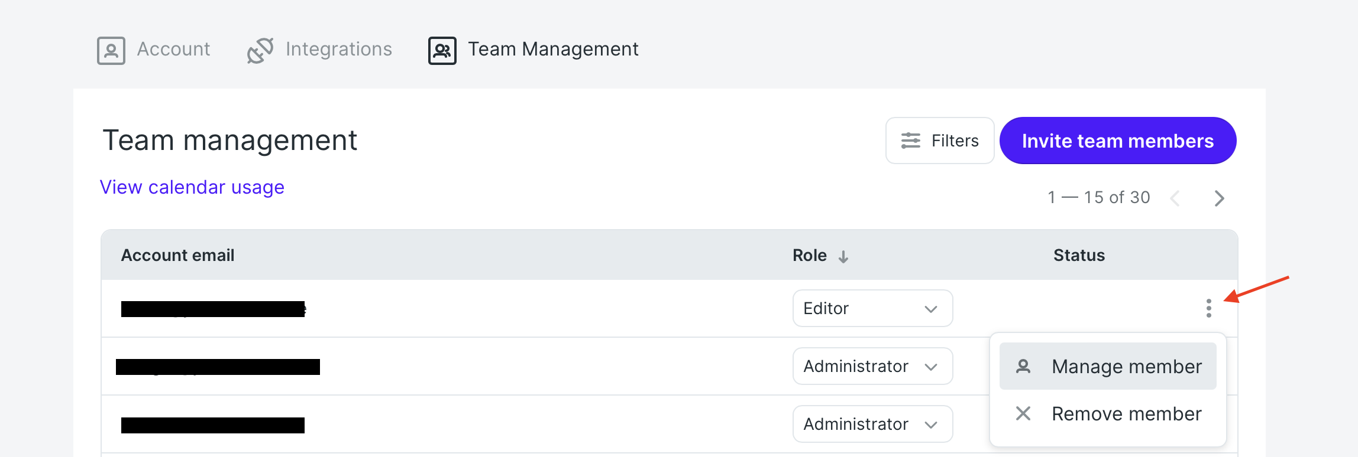The image size is (1358, 457).
Task: Open the Editor role dropdown
Action: click(872, 308)
